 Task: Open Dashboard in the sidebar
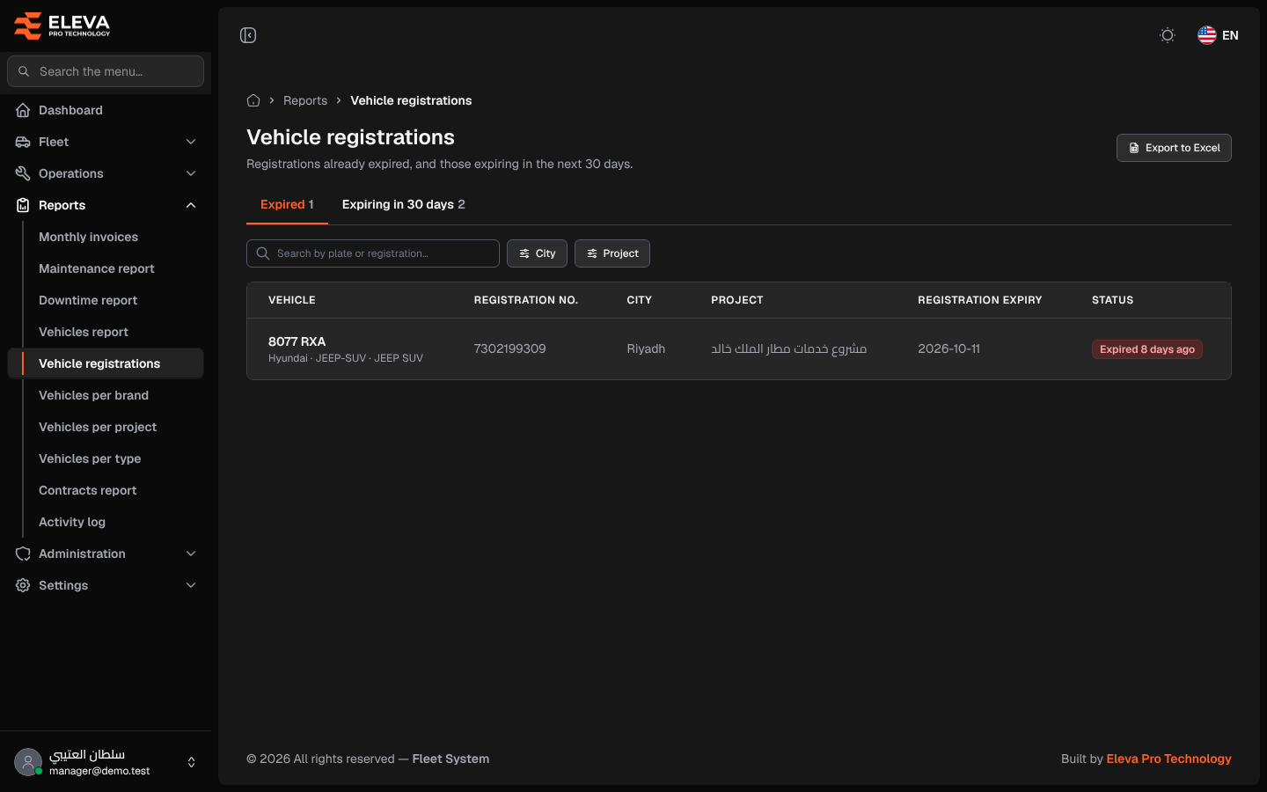point(106,110)
